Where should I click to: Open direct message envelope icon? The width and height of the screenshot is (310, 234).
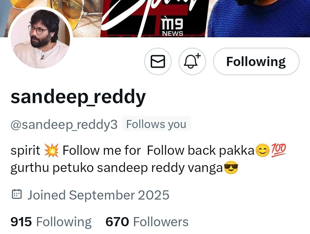pos(158,61)
